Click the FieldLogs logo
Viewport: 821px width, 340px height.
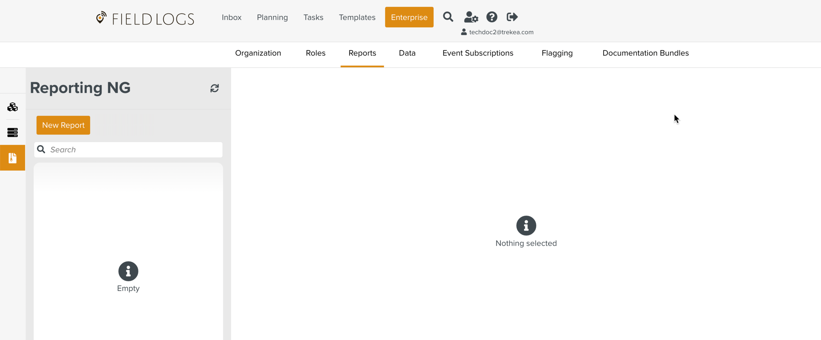(x=145, y=18)
